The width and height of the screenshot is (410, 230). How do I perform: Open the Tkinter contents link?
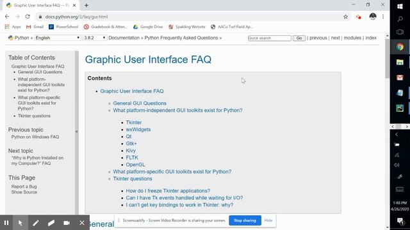point(134,122)
